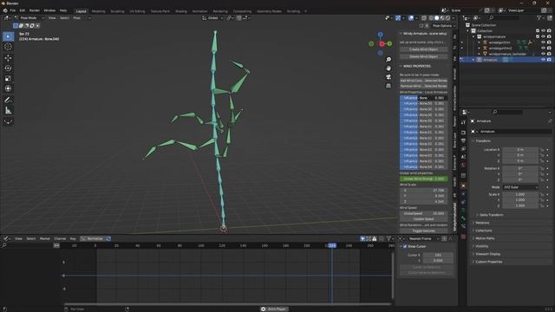Viewport: 555px width, 312px height.
Task: Open the Object properties tab icon
Action: click(x=463, y=186)
